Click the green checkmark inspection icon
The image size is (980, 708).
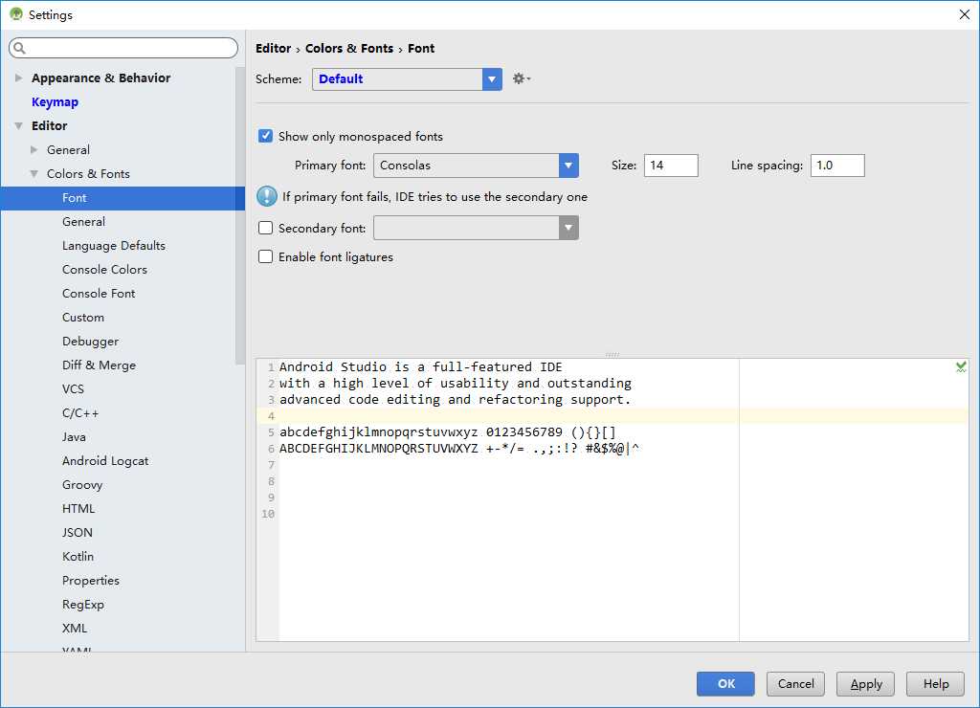point(961,367)
